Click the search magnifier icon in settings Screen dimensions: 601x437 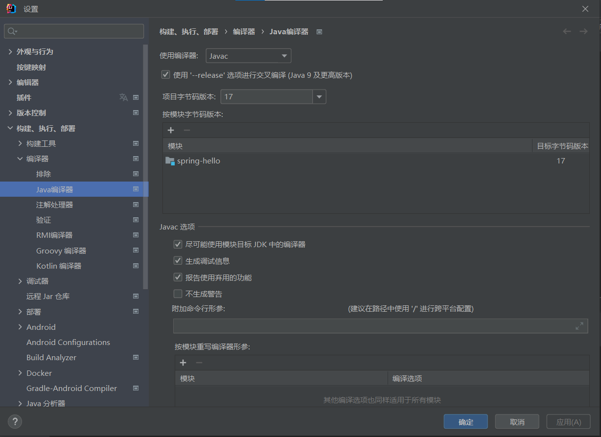coord(12,31)
